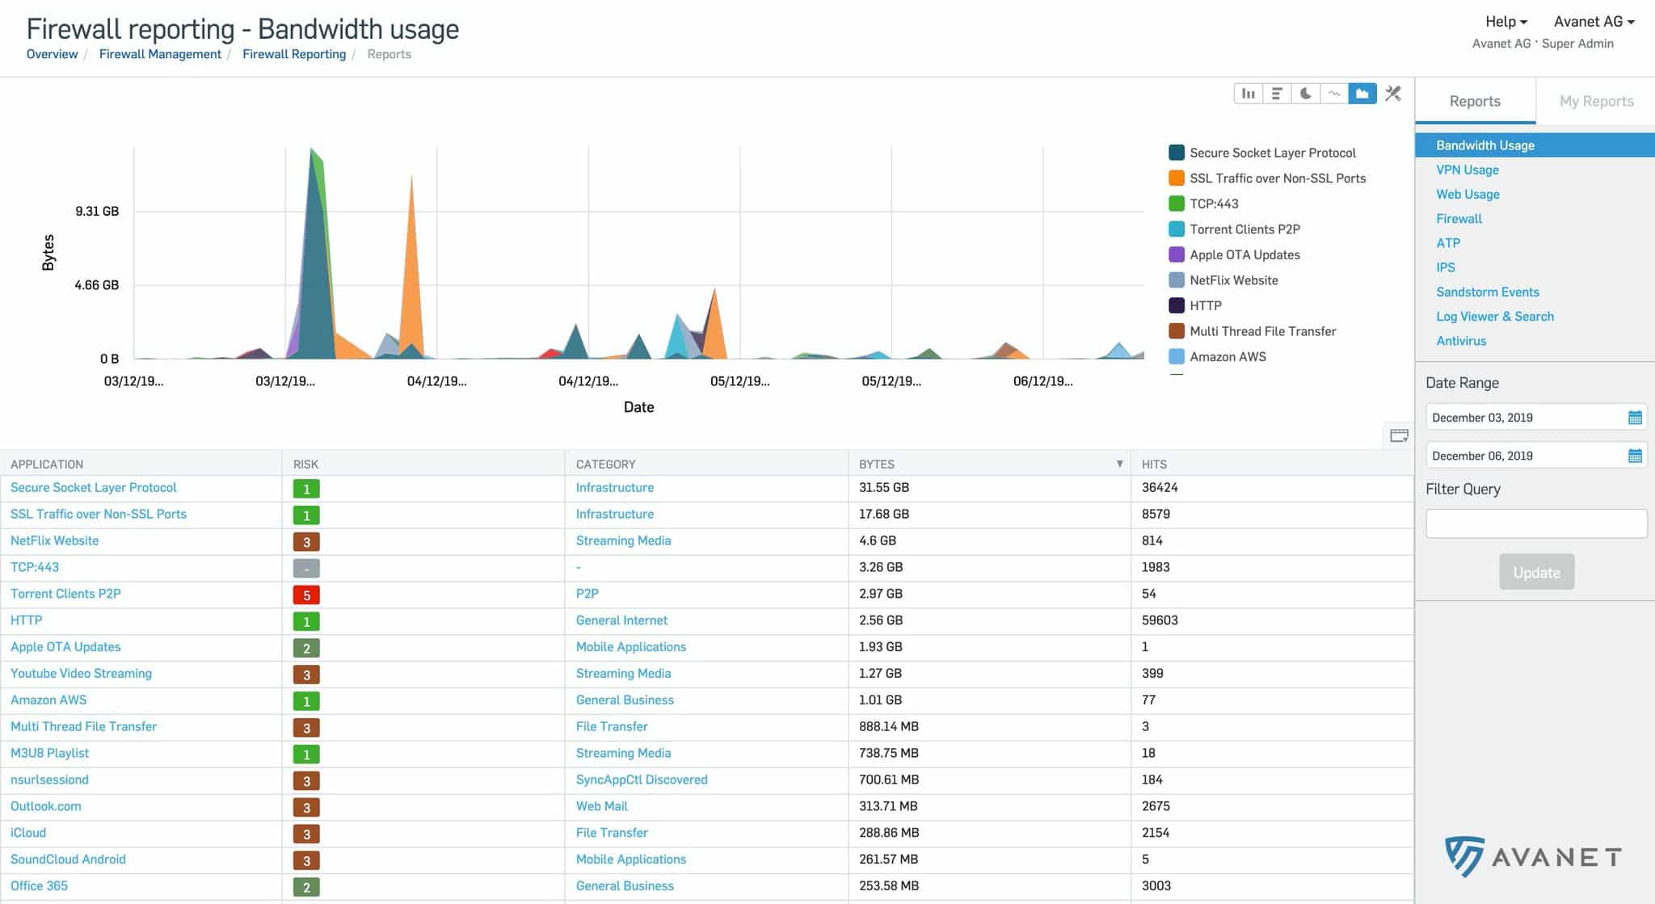Click the orange SSL Traffic color swatch
The width and height of the screenshot is (1655, 904).
click(x=1177, y=179)
